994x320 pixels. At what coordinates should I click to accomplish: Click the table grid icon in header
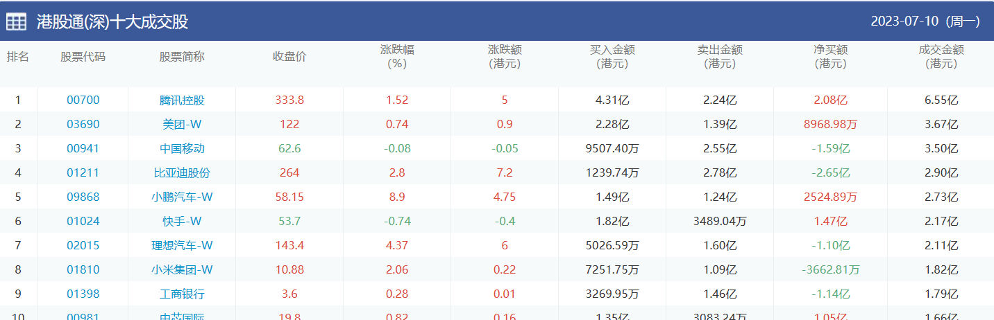point(17,21)
